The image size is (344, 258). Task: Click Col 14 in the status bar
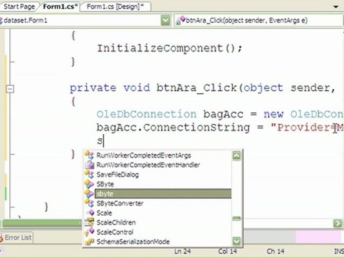(227, 252)
